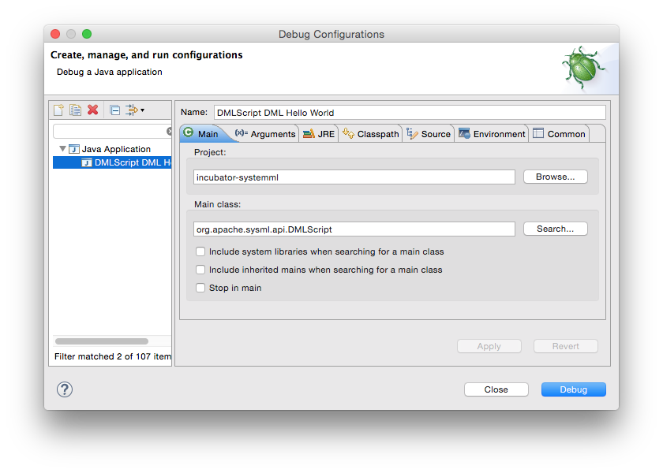Screen dimensions: 663x473
Task: Switch to the Arguments tab
Action: [266, 134]
